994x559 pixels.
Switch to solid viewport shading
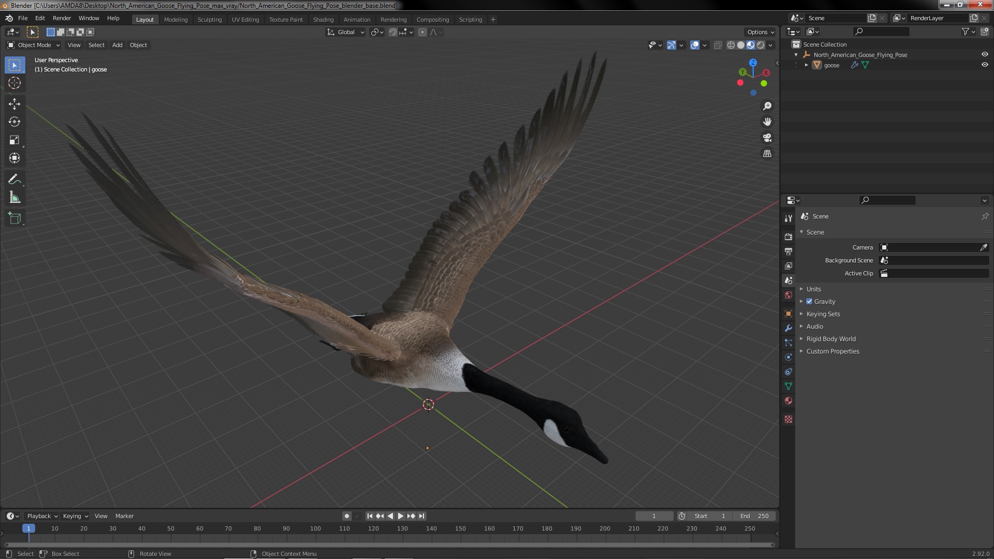[741, 45]
